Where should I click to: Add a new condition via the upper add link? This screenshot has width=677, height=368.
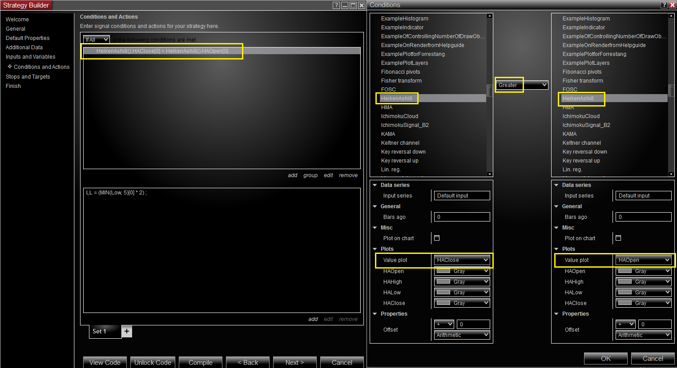293,175
